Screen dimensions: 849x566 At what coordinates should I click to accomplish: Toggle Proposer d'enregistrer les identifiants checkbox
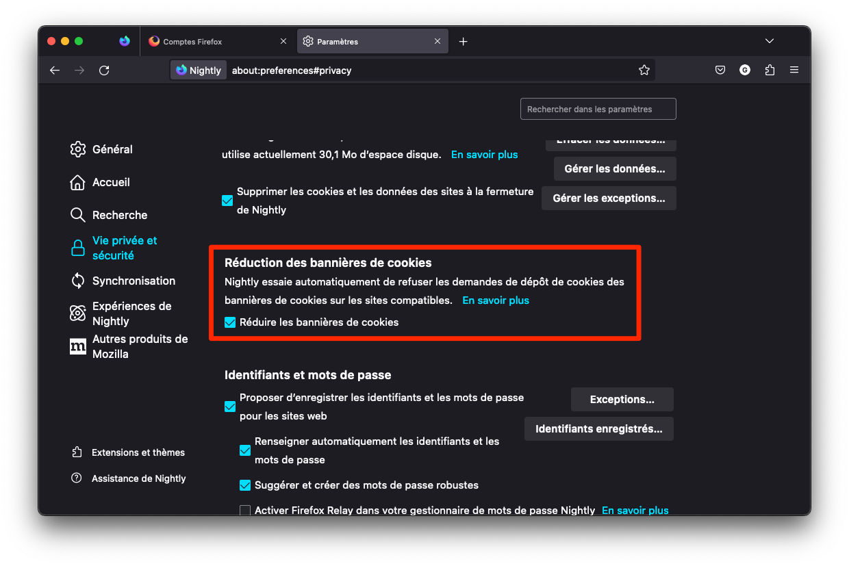tap(230, 407)
